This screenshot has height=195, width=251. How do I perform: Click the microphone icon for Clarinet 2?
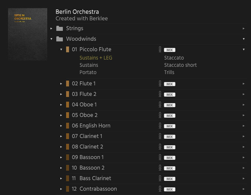point(160,147)
